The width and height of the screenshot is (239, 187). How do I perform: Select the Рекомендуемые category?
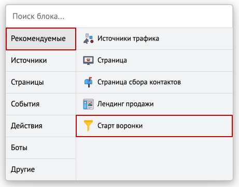[x=41, y=39]
